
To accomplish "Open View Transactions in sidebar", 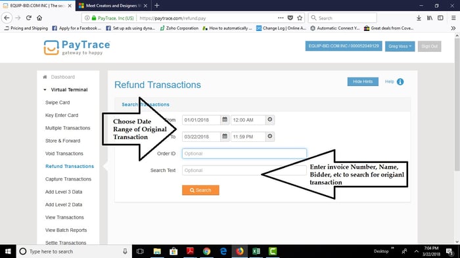I will (64, 217).
